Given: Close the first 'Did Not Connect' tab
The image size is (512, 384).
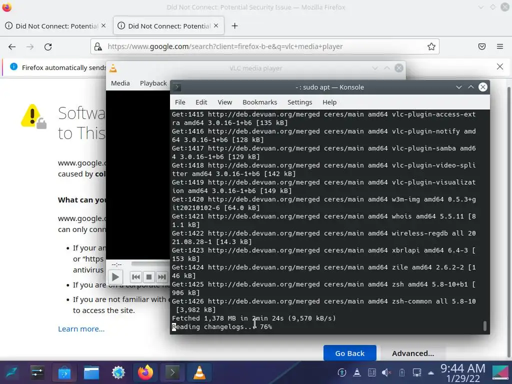Looking at the screenshot, I should coord(103,25).
